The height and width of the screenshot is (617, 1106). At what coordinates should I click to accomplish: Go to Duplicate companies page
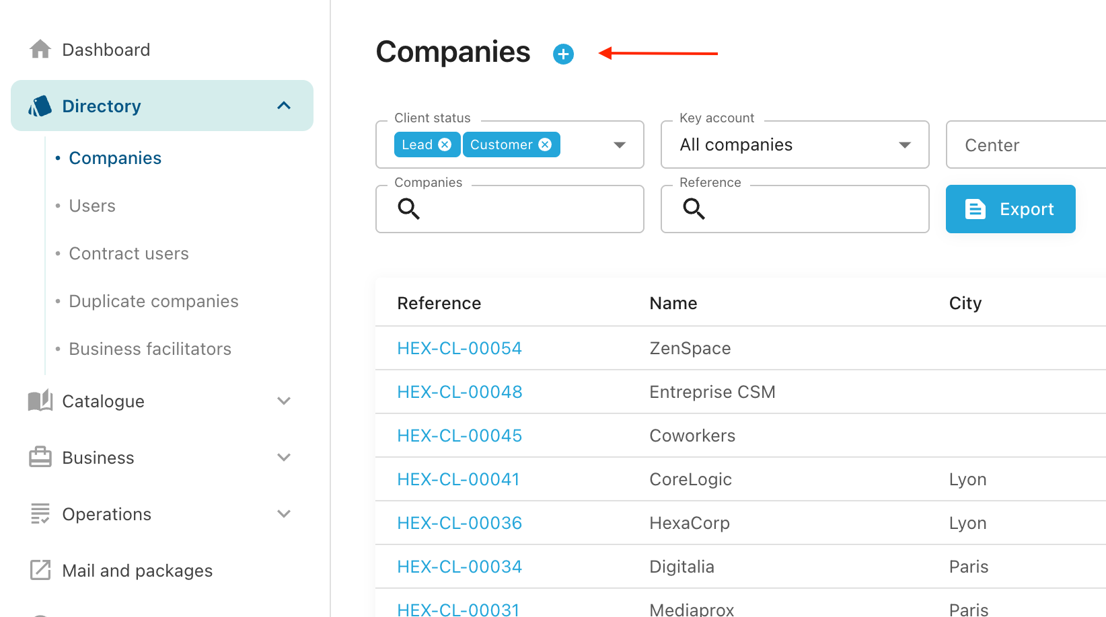coord(153,301)
